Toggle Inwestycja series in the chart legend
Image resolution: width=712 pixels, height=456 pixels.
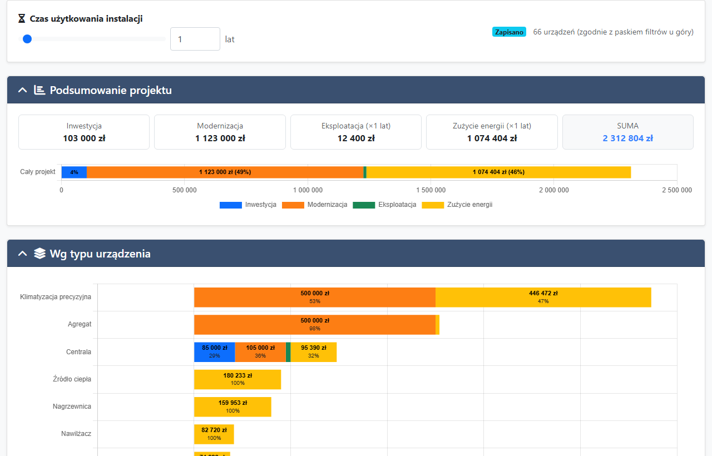click(248, 205)
